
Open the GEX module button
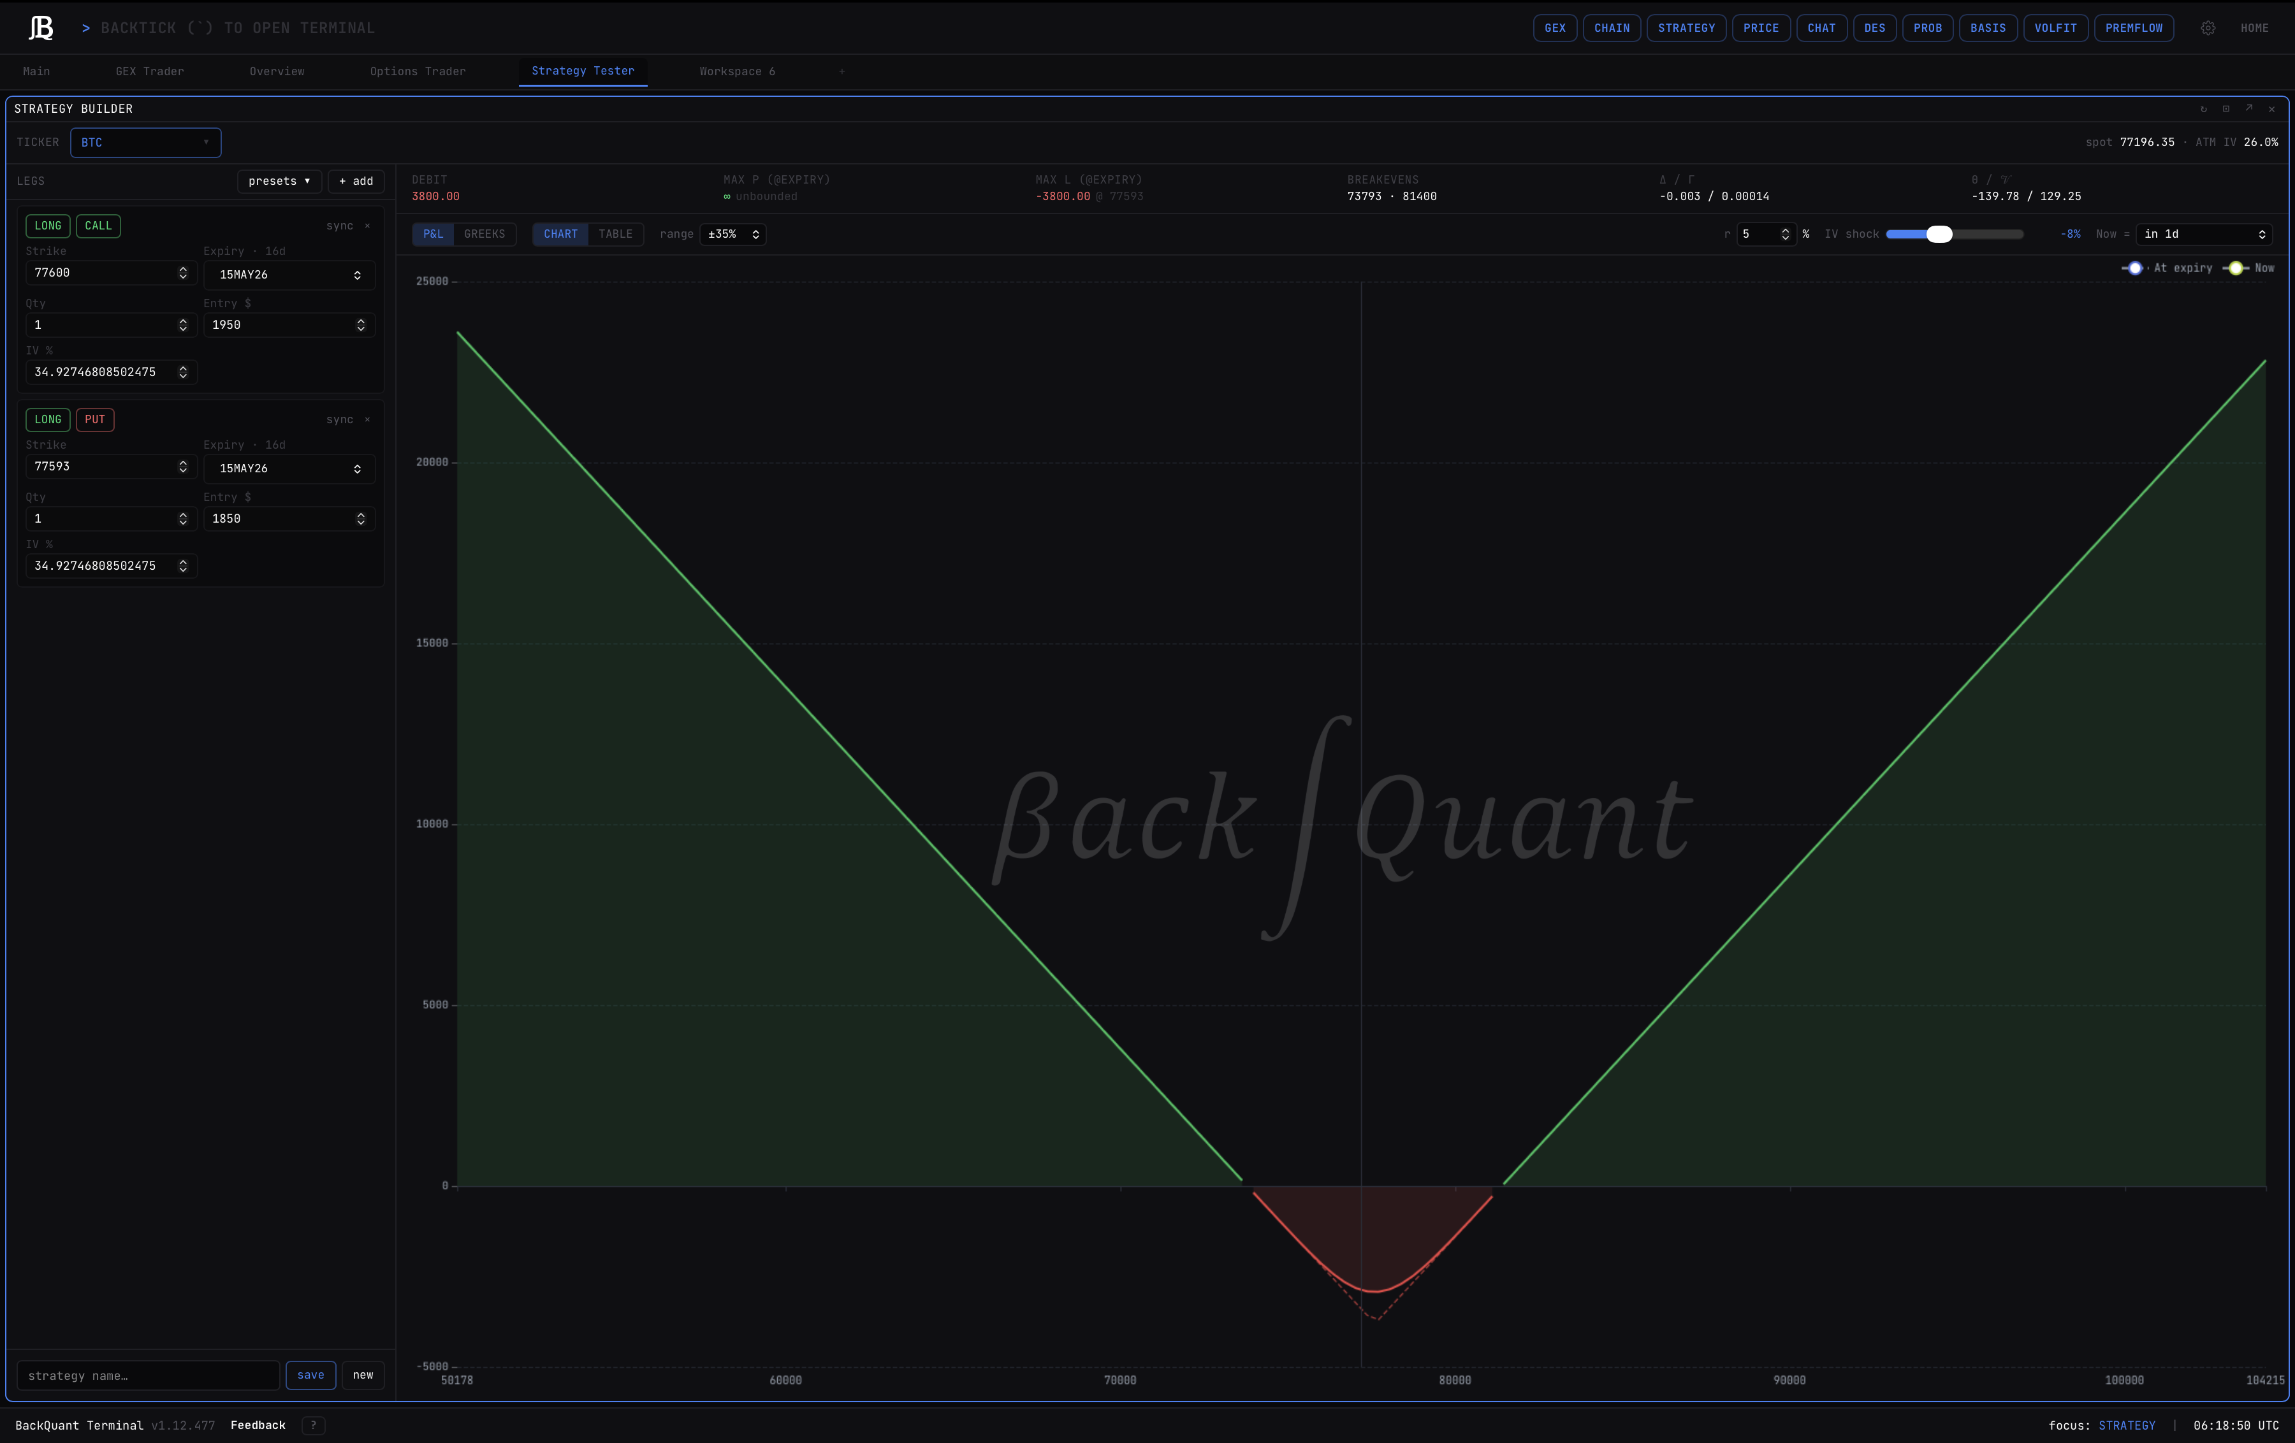1555,29
